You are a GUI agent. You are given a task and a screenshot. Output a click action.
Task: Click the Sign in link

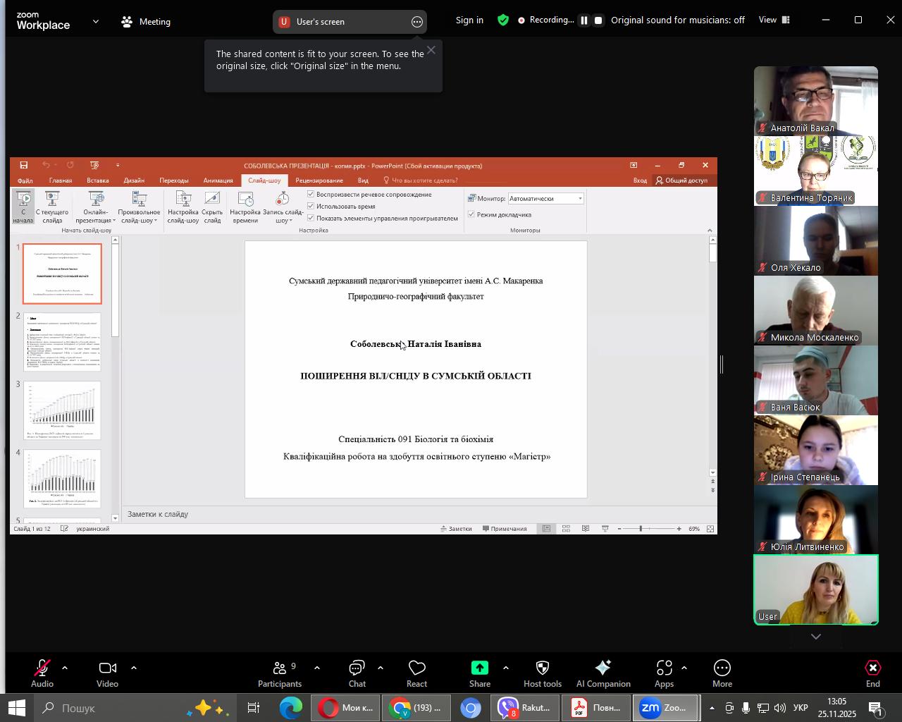[469, 20]
